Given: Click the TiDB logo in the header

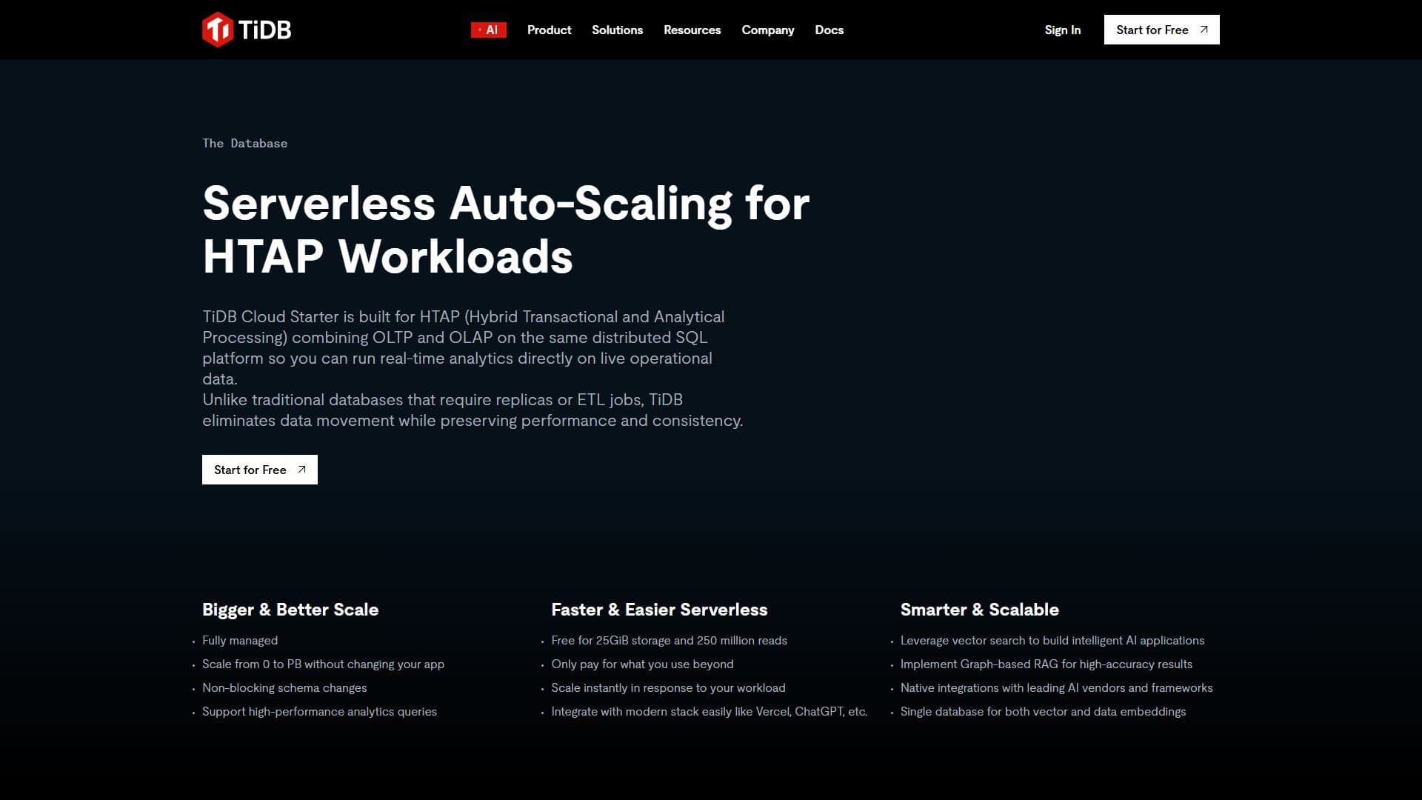Looking at the screenshot, I should (247, 30).
